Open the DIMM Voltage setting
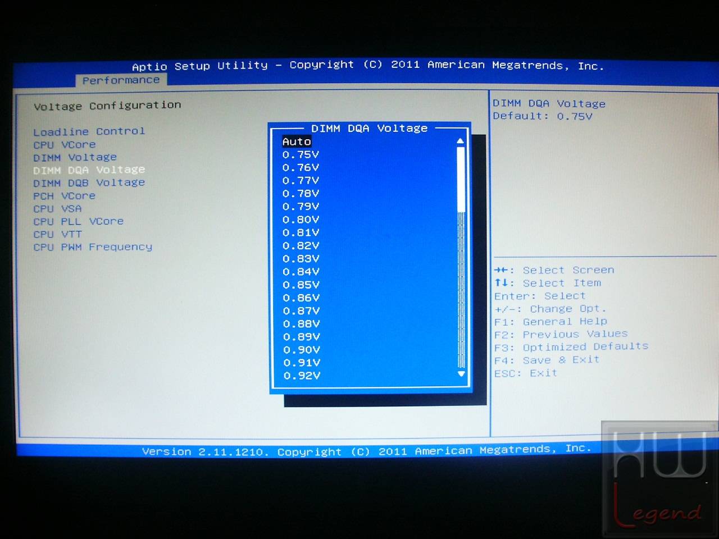 75,157
